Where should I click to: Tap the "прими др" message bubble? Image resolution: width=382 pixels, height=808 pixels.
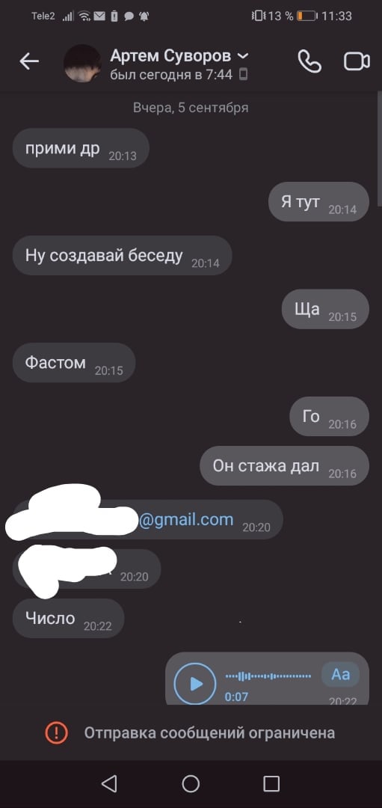coord(81,148)
